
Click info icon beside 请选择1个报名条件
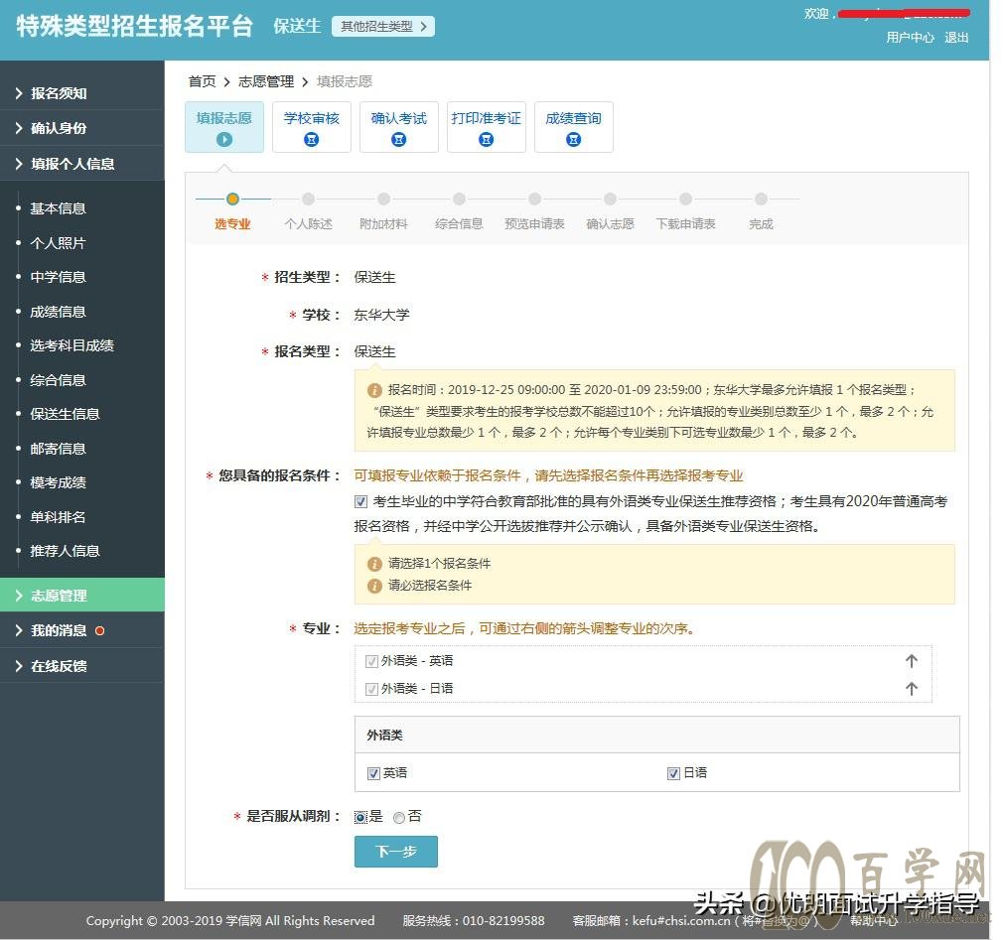click(374, 564)
